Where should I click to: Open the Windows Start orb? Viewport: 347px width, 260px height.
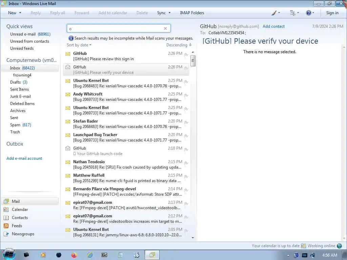[x=9, y=254]
